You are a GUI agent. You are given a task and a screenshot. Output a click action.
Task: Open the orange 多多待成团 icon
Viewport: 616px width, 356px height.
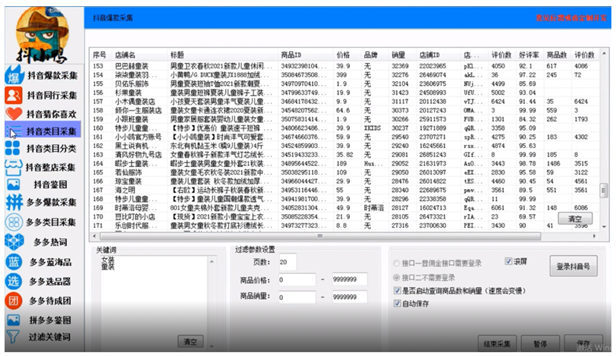14,300
